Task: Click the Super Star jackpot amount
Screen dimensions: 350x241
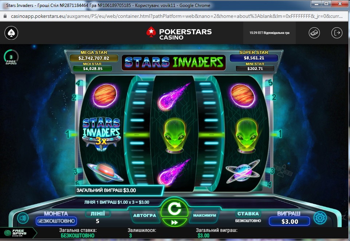Action: point(254,58)
